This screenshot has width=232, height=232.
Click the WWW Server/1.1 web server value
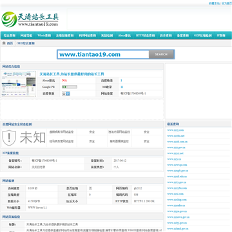(x=37, y=208)
